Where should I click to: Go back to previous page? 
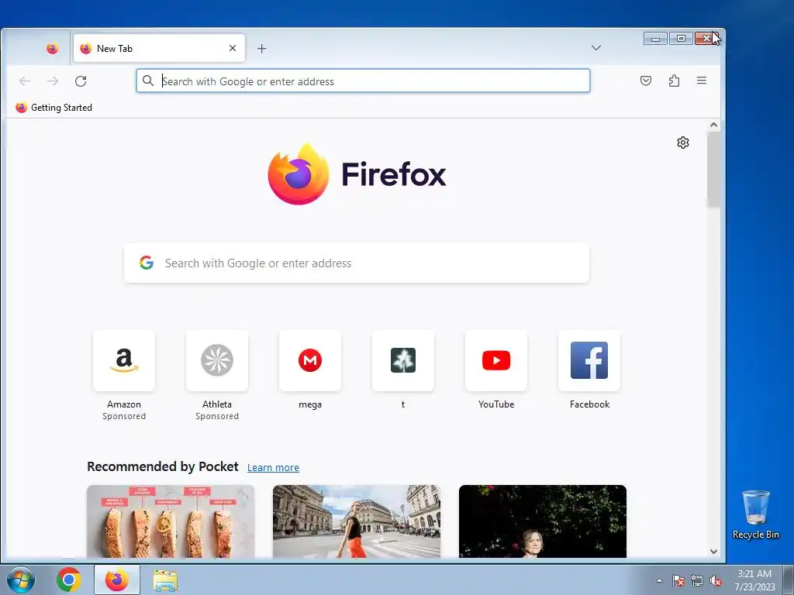25,81
